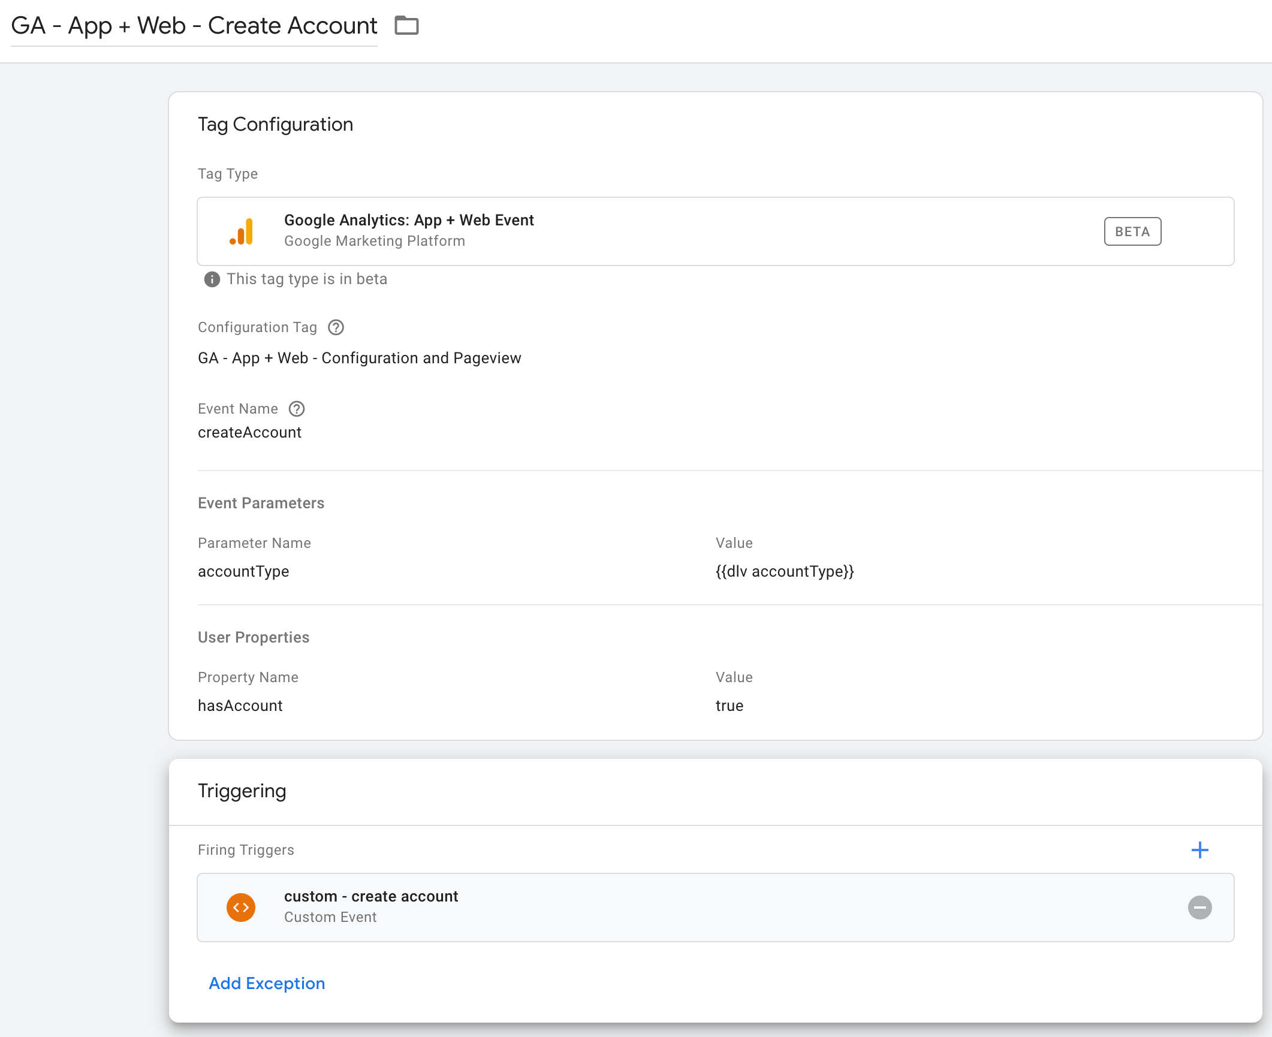Click the orange Custom Event trigger icon
The height and width of the screenshot is (1037, 1272).
click(x=241, y=907)
